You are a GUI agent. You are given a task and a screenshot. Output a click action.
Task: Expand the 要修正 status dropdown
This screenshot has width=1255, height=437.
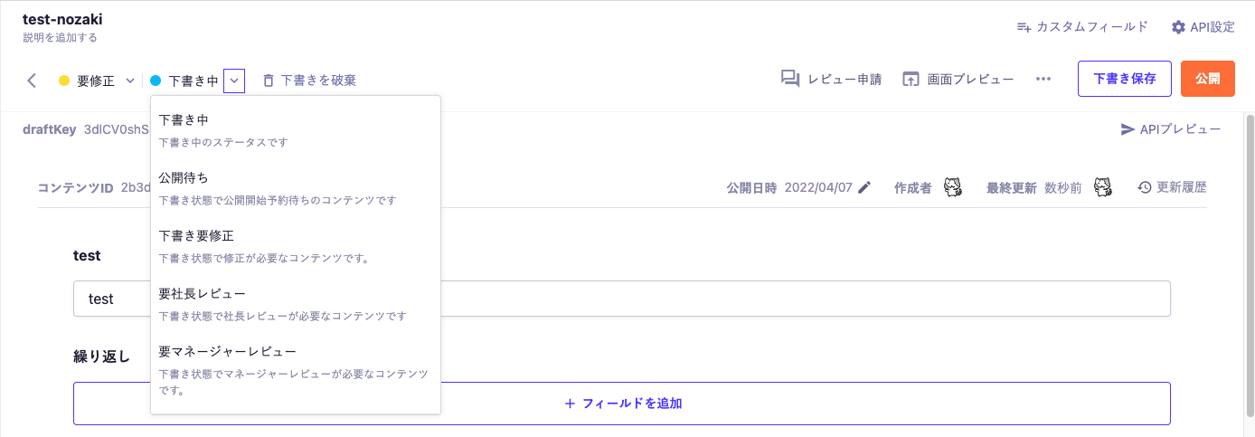tap(130, 81)
